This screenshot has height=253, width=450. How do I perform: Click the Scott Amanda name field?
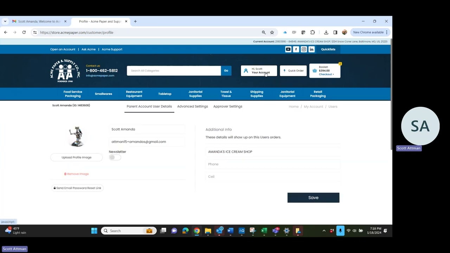148,129
